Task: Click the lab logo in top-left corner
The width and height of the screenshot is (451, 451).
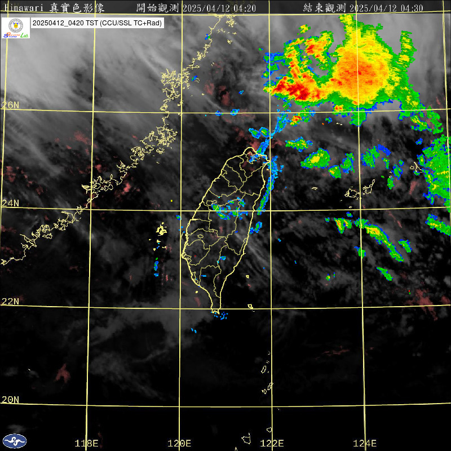Action: (16, 28)
